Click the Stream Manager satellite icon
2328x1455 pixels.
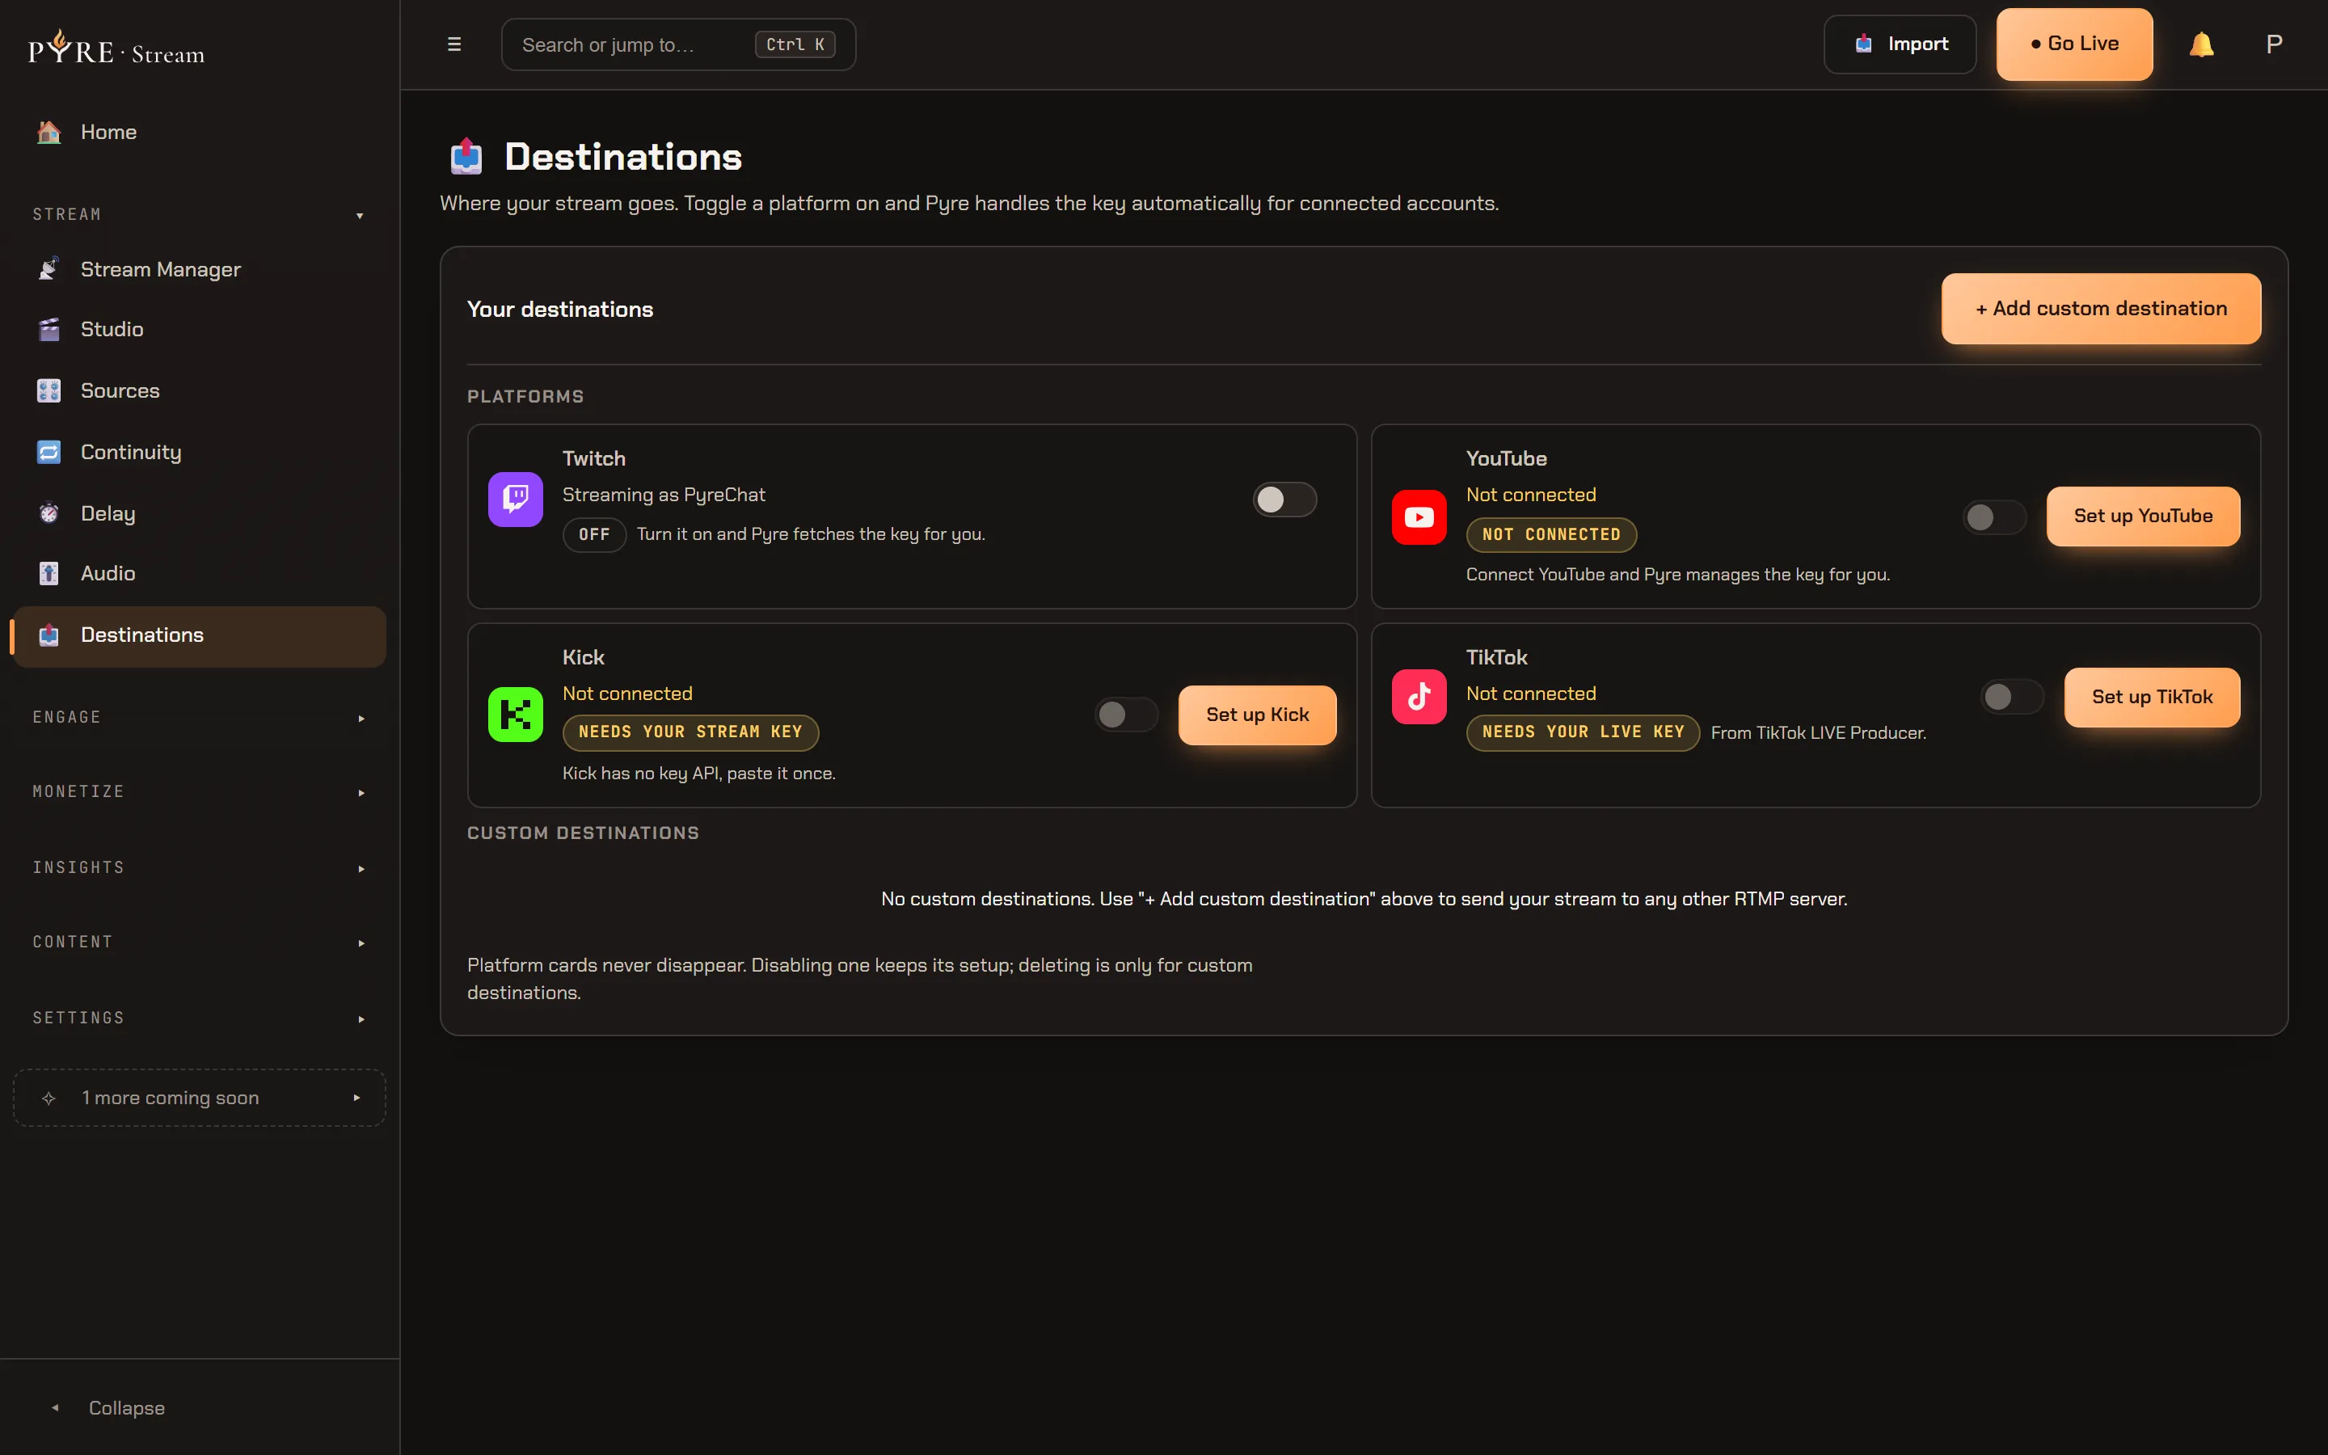pyautogui.click(x=49, y=269)
